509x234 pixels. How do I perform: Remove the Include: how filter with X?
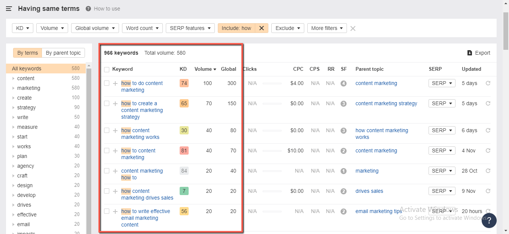point(262,28)
